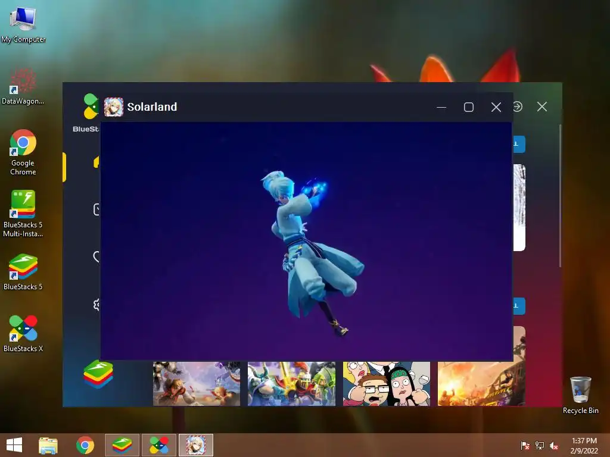610x457 pixels.
Task: Launch BlueStacks 5 desktop shortcut
Action: point(23,272)
